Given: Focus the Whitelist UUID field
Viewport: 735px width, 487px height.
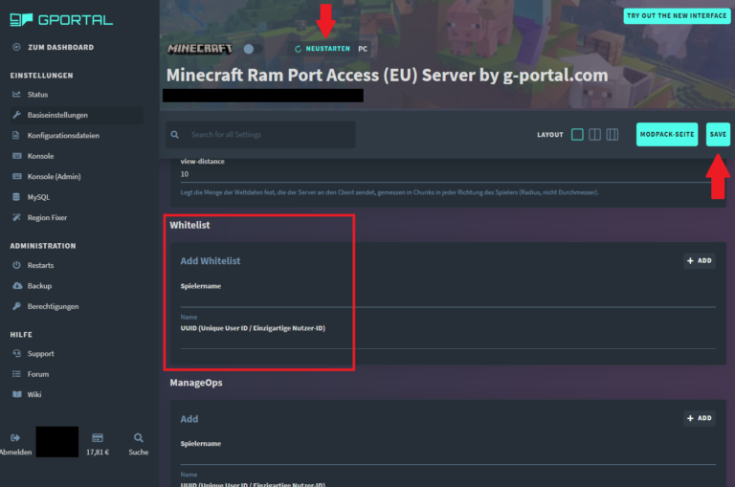Looking at the screenshot, I should [x=448, y=341].
